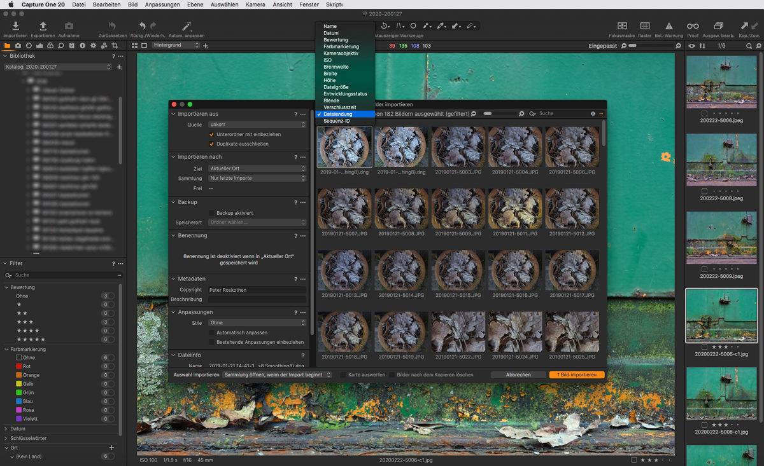Open the three-circle color tool tab
Image resolution: width=764 pixels, height=466 pixels.
pos(50,46)
